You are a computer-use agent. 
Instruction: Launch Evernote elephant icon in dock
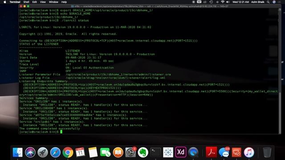pyautogui.click(x=143, y=152)
